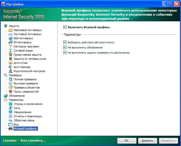Open Родительский контроль settings
Viewport: 181px width, 146px height.
(x=30, y=71)
